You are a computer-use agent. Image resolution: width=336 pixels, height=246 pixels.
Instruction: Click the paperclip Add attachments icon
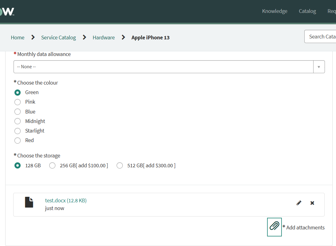(274, 227)
